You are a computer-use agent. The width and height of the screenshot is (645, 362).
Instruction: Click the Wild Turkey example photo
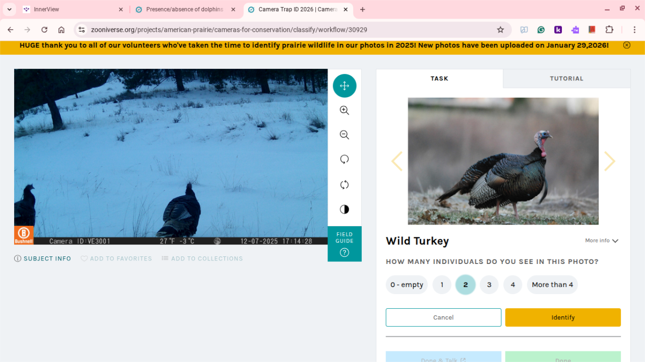point(503,161)
